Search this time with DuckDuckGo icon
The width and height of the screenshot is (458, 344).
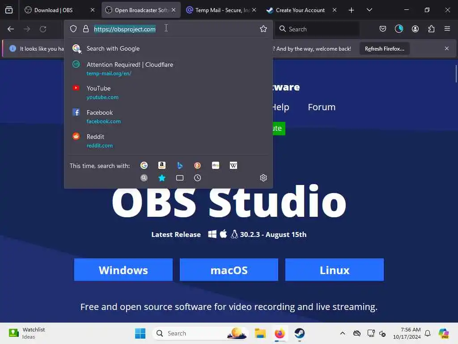click(197, 166)
